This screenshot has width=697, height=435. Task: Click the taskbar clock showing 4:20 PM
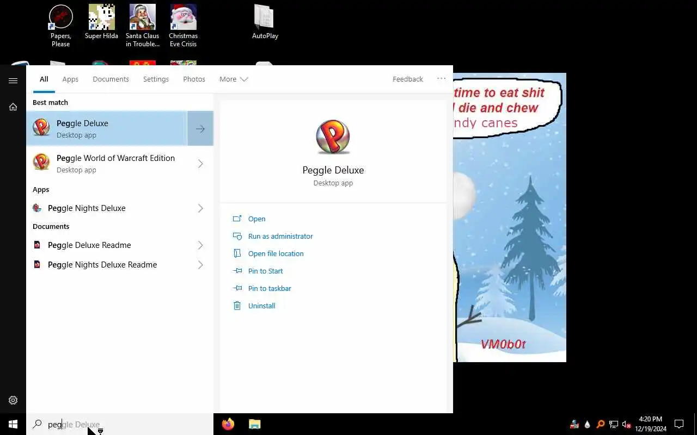tap(650, 424)
